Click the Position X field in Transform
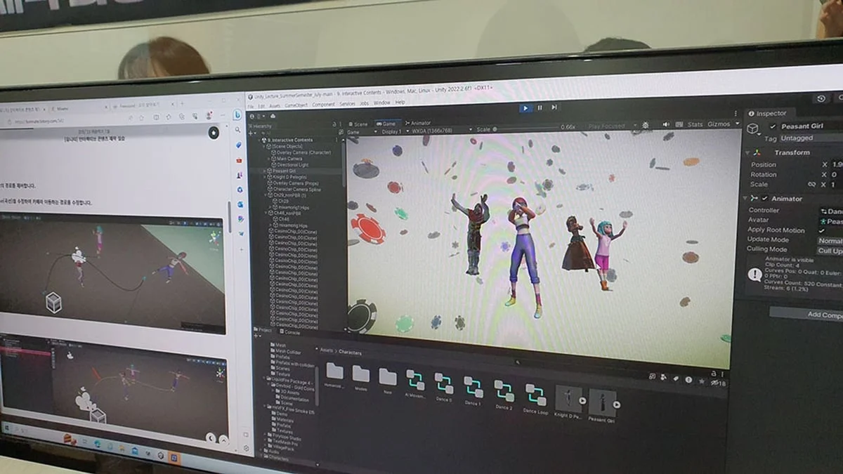The width and height of the screenshot is (843, 474). click(837, 164)
